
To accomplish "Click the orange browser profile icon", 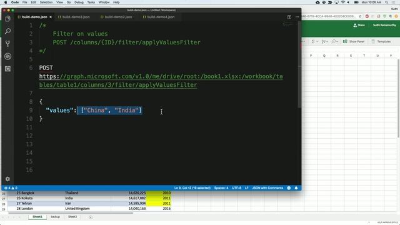I will tap(396, 16).
